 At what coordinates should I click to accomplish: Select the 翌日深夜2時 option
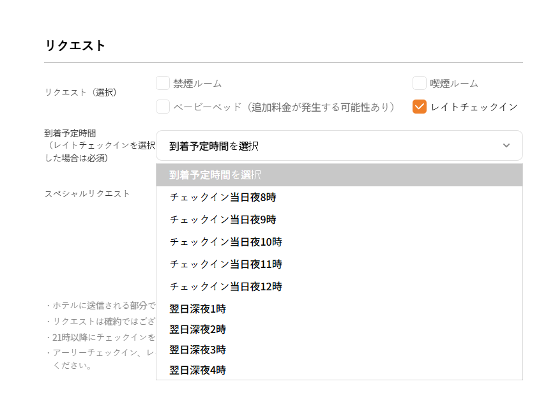tap(198, 329)
